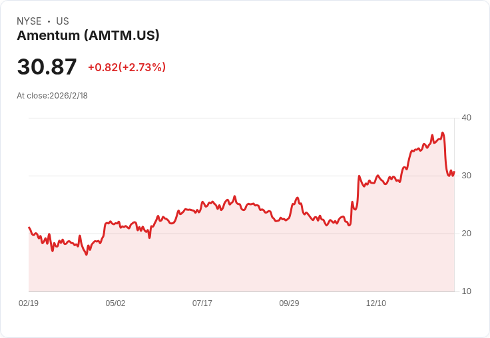Image resolution: width=490 pixels, height=338 pixels.
Task: Click the 30 price axis label
Action: coord(466,176)
